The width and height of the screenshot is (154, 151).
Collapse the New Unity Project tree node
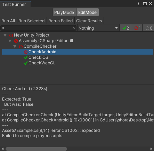click(x=5, y=35)
